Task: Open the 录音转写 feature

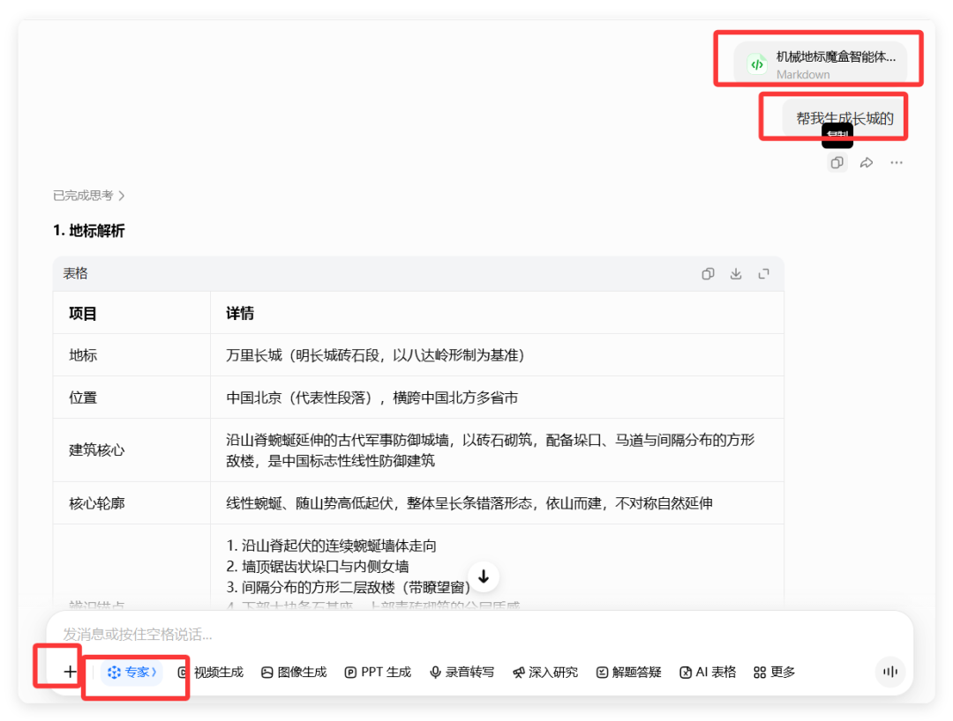Action: pyautogui.click(x=461, y=672)
